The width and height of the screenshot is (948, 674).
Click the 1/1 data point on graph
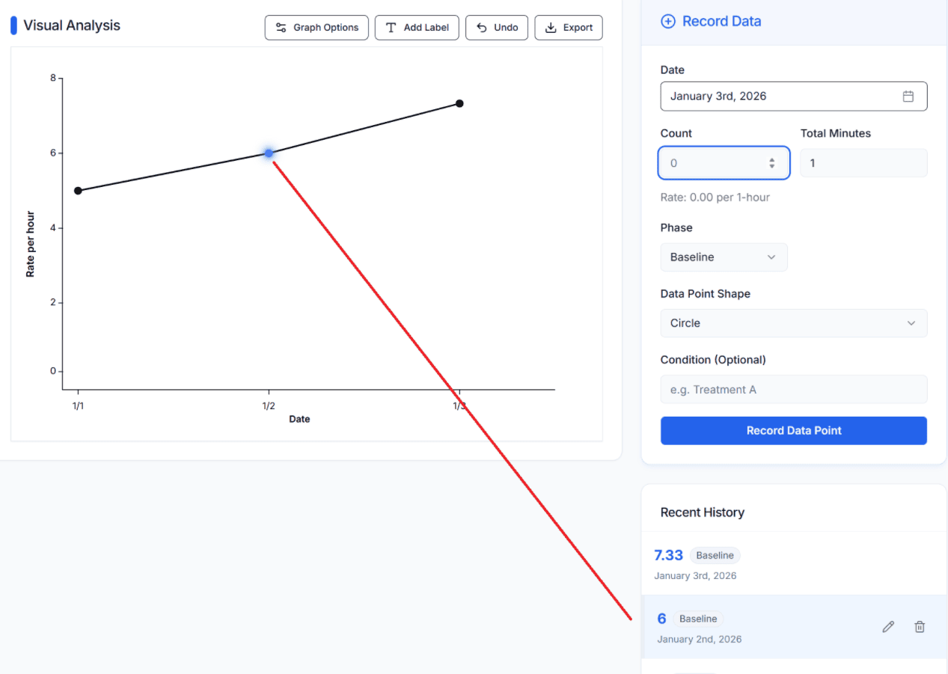[x=78, y=191]
